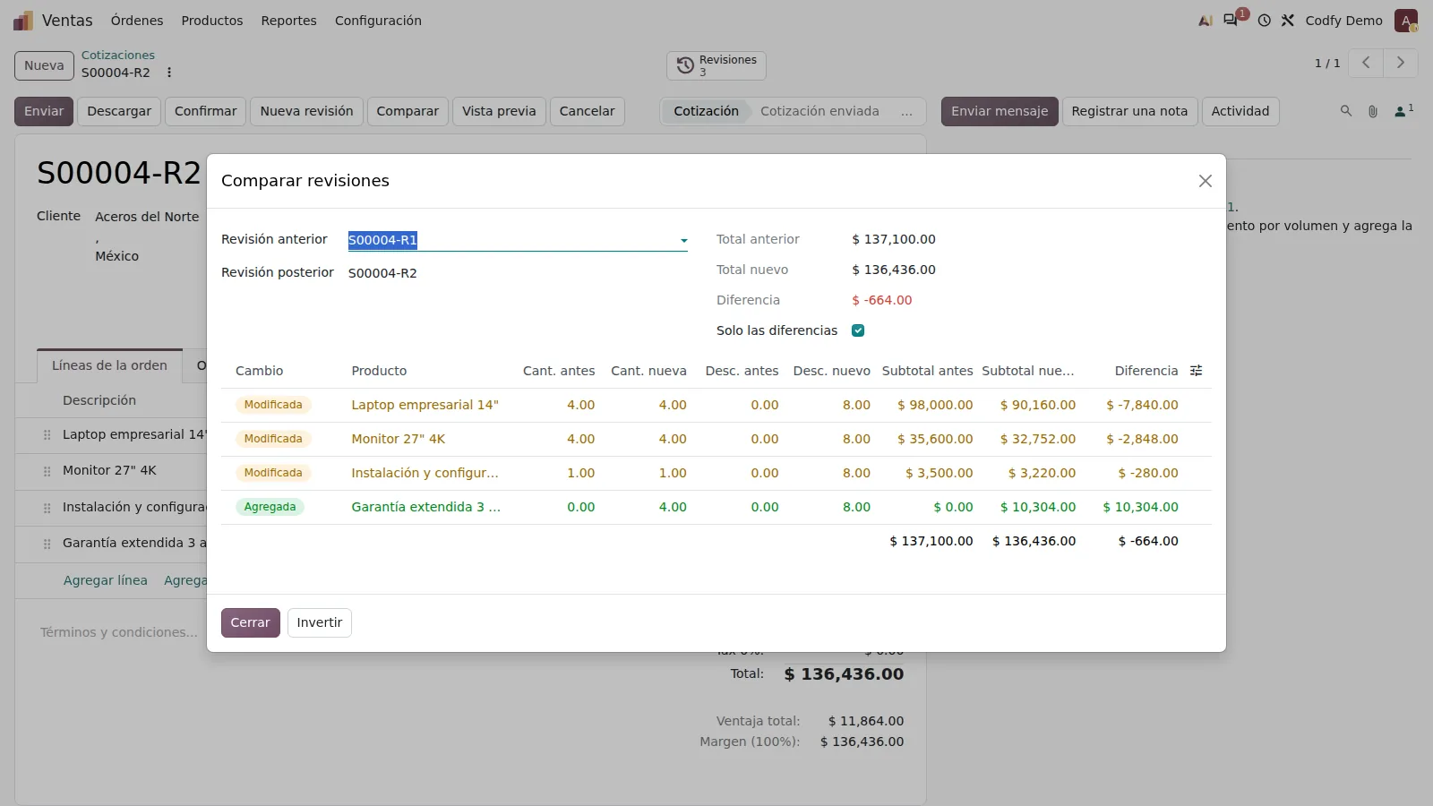Open Laptop empresarial 14" product in comparison
The height and width of the screenshot is (806, 1433).
tap(425, 405)
